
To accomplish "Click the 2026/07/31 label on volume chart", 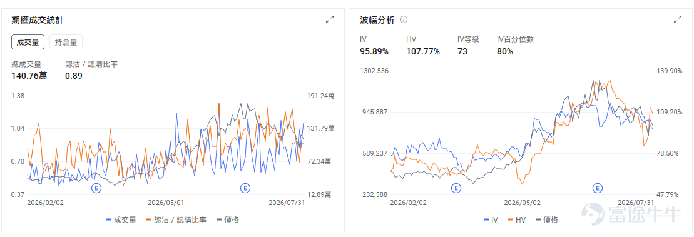I will pyautogui.click(x=287, y=203).
